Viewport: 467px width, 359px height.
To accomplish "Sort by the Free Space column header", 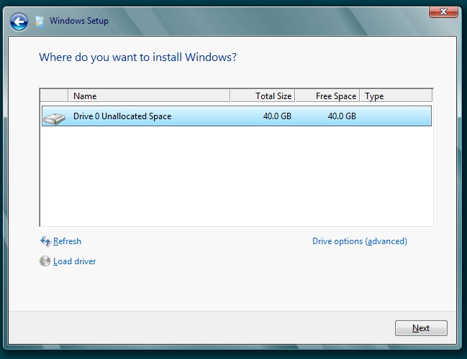I will click(327, 96).
